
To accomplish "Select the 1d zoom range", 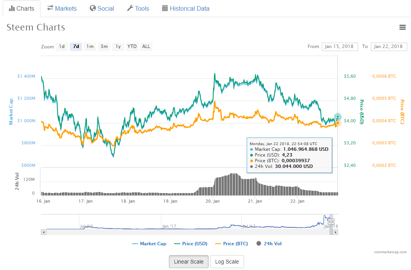I will click(x=62, y=46).
